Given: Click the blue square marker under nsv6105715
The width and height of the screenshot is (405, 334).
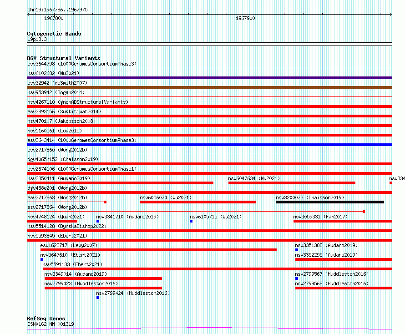Looking at the screenshot, I should point(192,221).
